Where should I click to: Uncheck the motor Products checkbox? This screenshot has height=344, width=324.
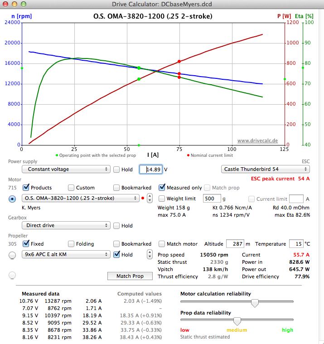pos(26,187)
